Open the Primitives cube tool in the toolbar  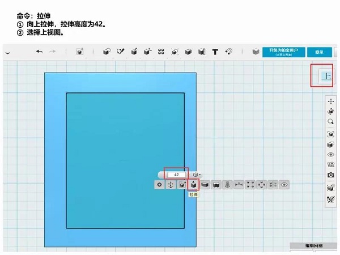(107, 52)
